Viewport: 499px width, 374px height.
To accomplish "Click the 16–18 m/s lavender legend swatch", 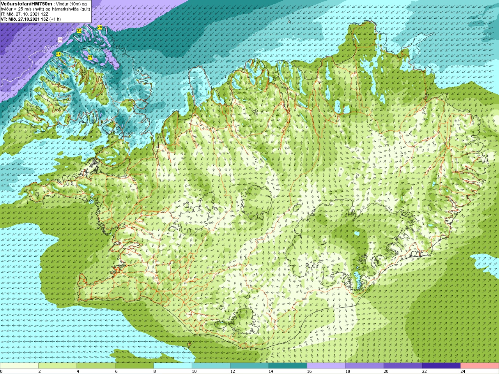I will pos(326,366).
